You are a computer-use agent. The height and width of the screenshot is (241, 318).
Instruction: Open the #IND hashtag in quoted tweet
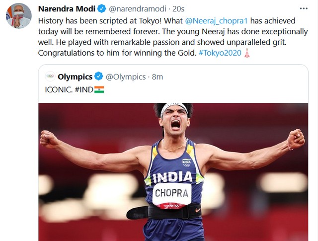pyautogui.click(x=84, y=89)
